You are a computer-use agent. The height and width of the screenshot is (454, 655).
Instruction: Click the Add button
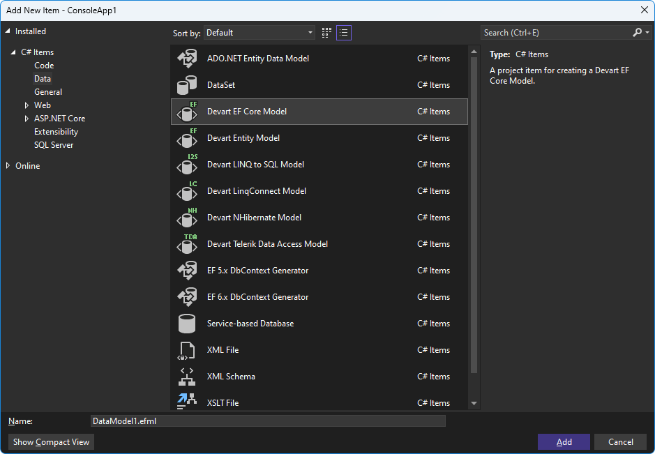(x=564, y=442)
